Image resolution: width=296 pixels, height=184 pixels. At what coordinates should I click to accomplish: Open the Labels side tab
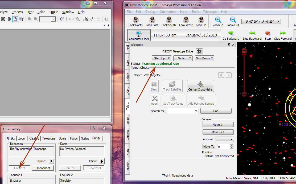128,76
